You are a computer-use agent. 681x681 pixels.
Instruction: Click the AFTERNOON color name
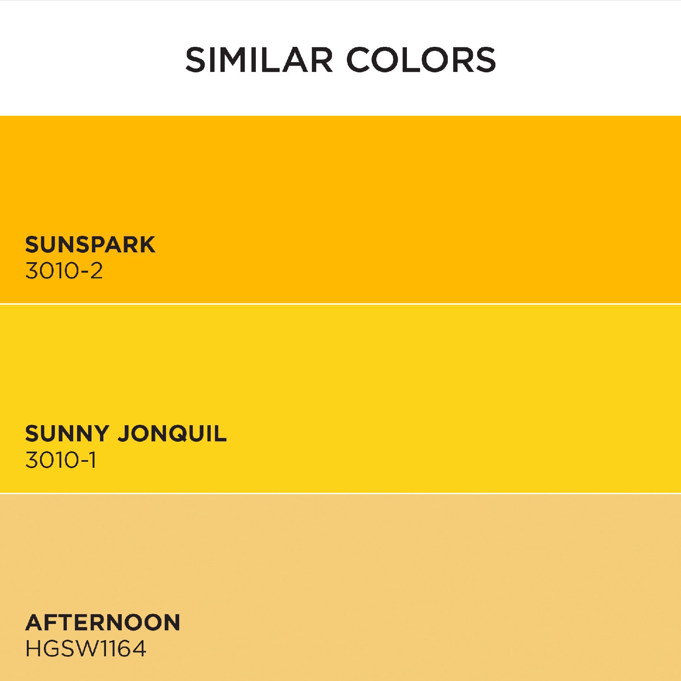(103, 623)
